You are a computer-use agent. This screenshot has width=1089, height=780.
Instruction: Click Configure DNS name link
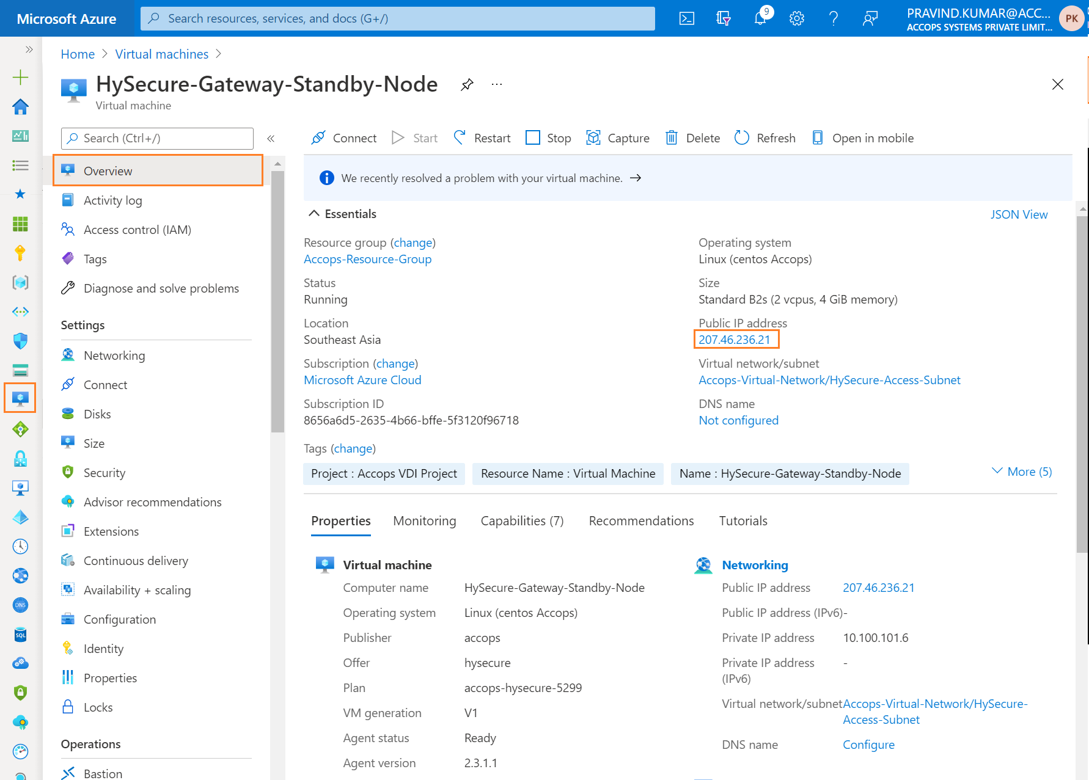(868, 745)
